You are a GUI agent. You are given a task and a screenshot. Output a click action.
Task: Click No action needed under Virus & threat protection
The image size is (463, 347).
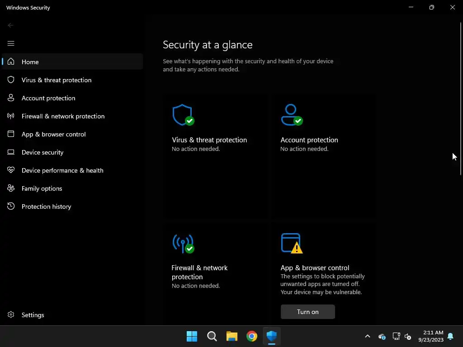click(196, 149)
